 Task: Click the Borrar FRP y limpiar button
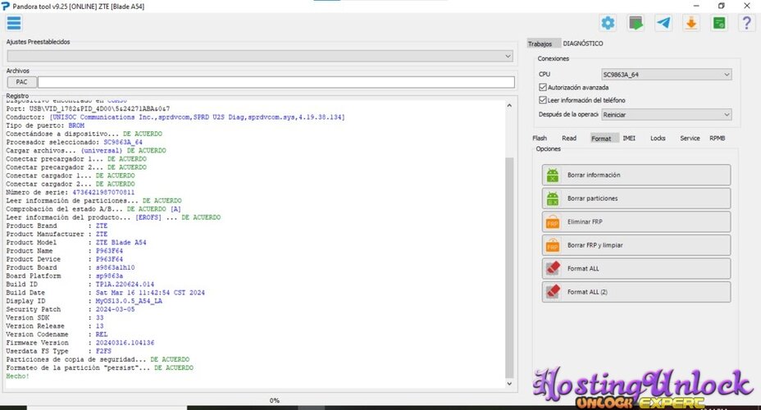coord(636,245)
